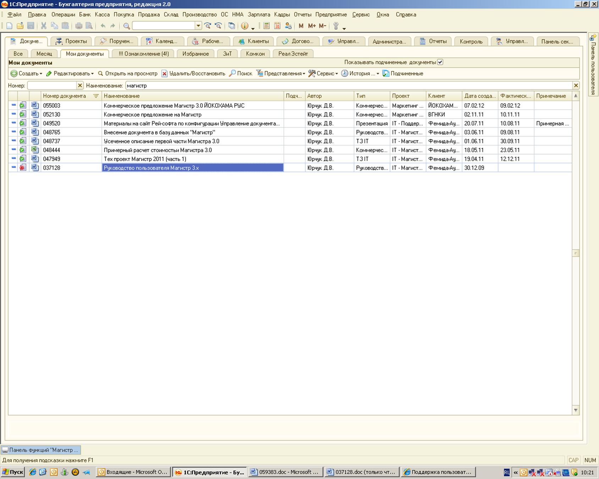Open the windows list icon

[x=231, y=26]
